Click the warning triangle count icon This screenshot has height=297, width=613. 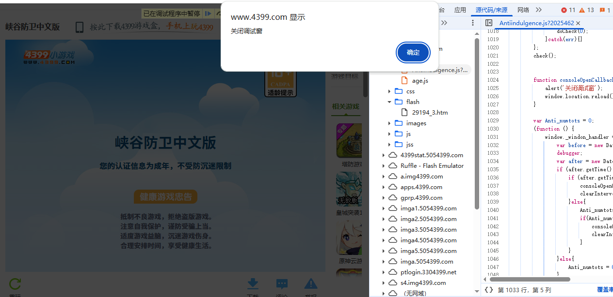pos(586,10)
